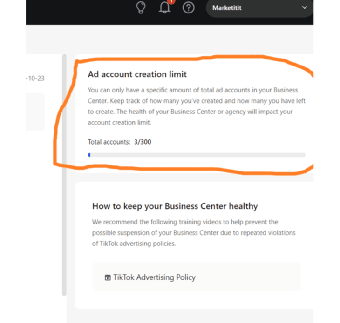Open the notifications bell
Image resolution: width=340 pixels, height=323 pixels.
tap(164, 8)
